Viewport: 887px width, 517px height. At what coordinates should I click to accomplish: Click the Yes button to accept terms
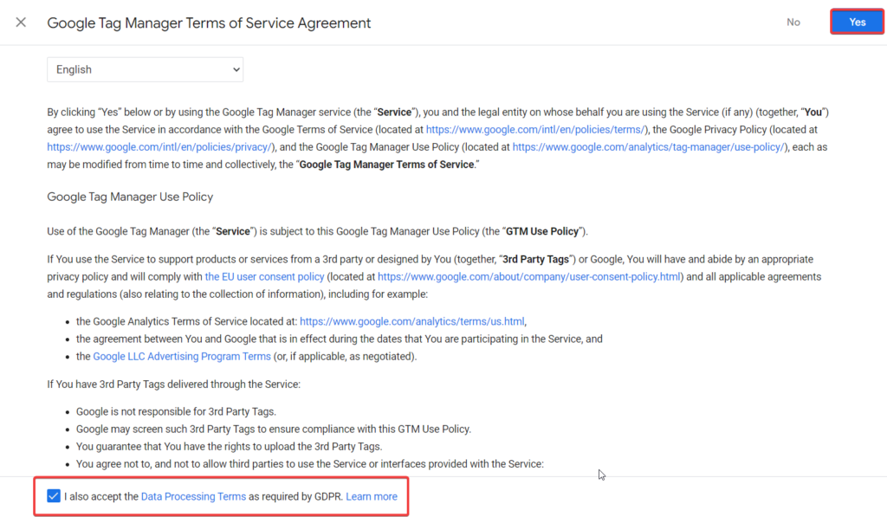pos(857,22)
